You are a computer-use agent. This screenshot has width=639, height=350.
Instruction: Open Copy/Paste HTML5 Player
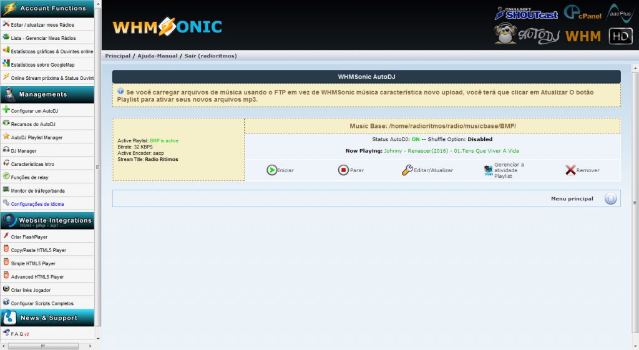tap(38, 250)
